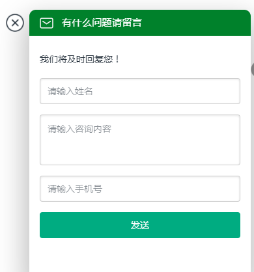Click into the 请输入咨询内容 text area
Viewport: 254px width, 272px height.
point(140,140)
